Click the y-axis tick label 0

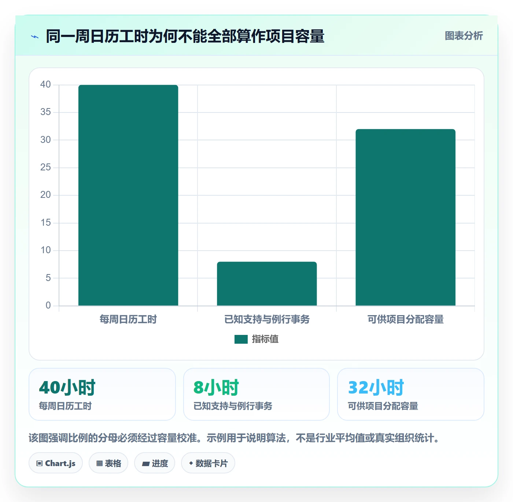coord(48,306)
